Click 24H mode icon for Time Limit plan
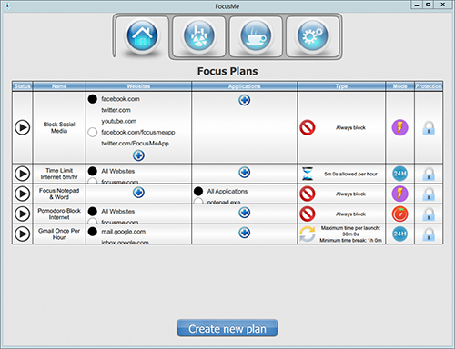The width and height of the screenshot is (455, 349). tap(399, 174)
